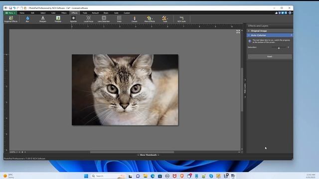319x179 pixels.
Task: Click the Hide Layers side toggle
Action: 245,89
